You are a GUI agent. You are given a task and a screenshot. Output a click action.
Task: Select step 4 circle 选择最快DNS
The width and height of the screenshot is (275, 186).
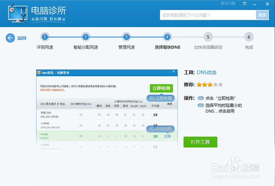click(167, 37)
